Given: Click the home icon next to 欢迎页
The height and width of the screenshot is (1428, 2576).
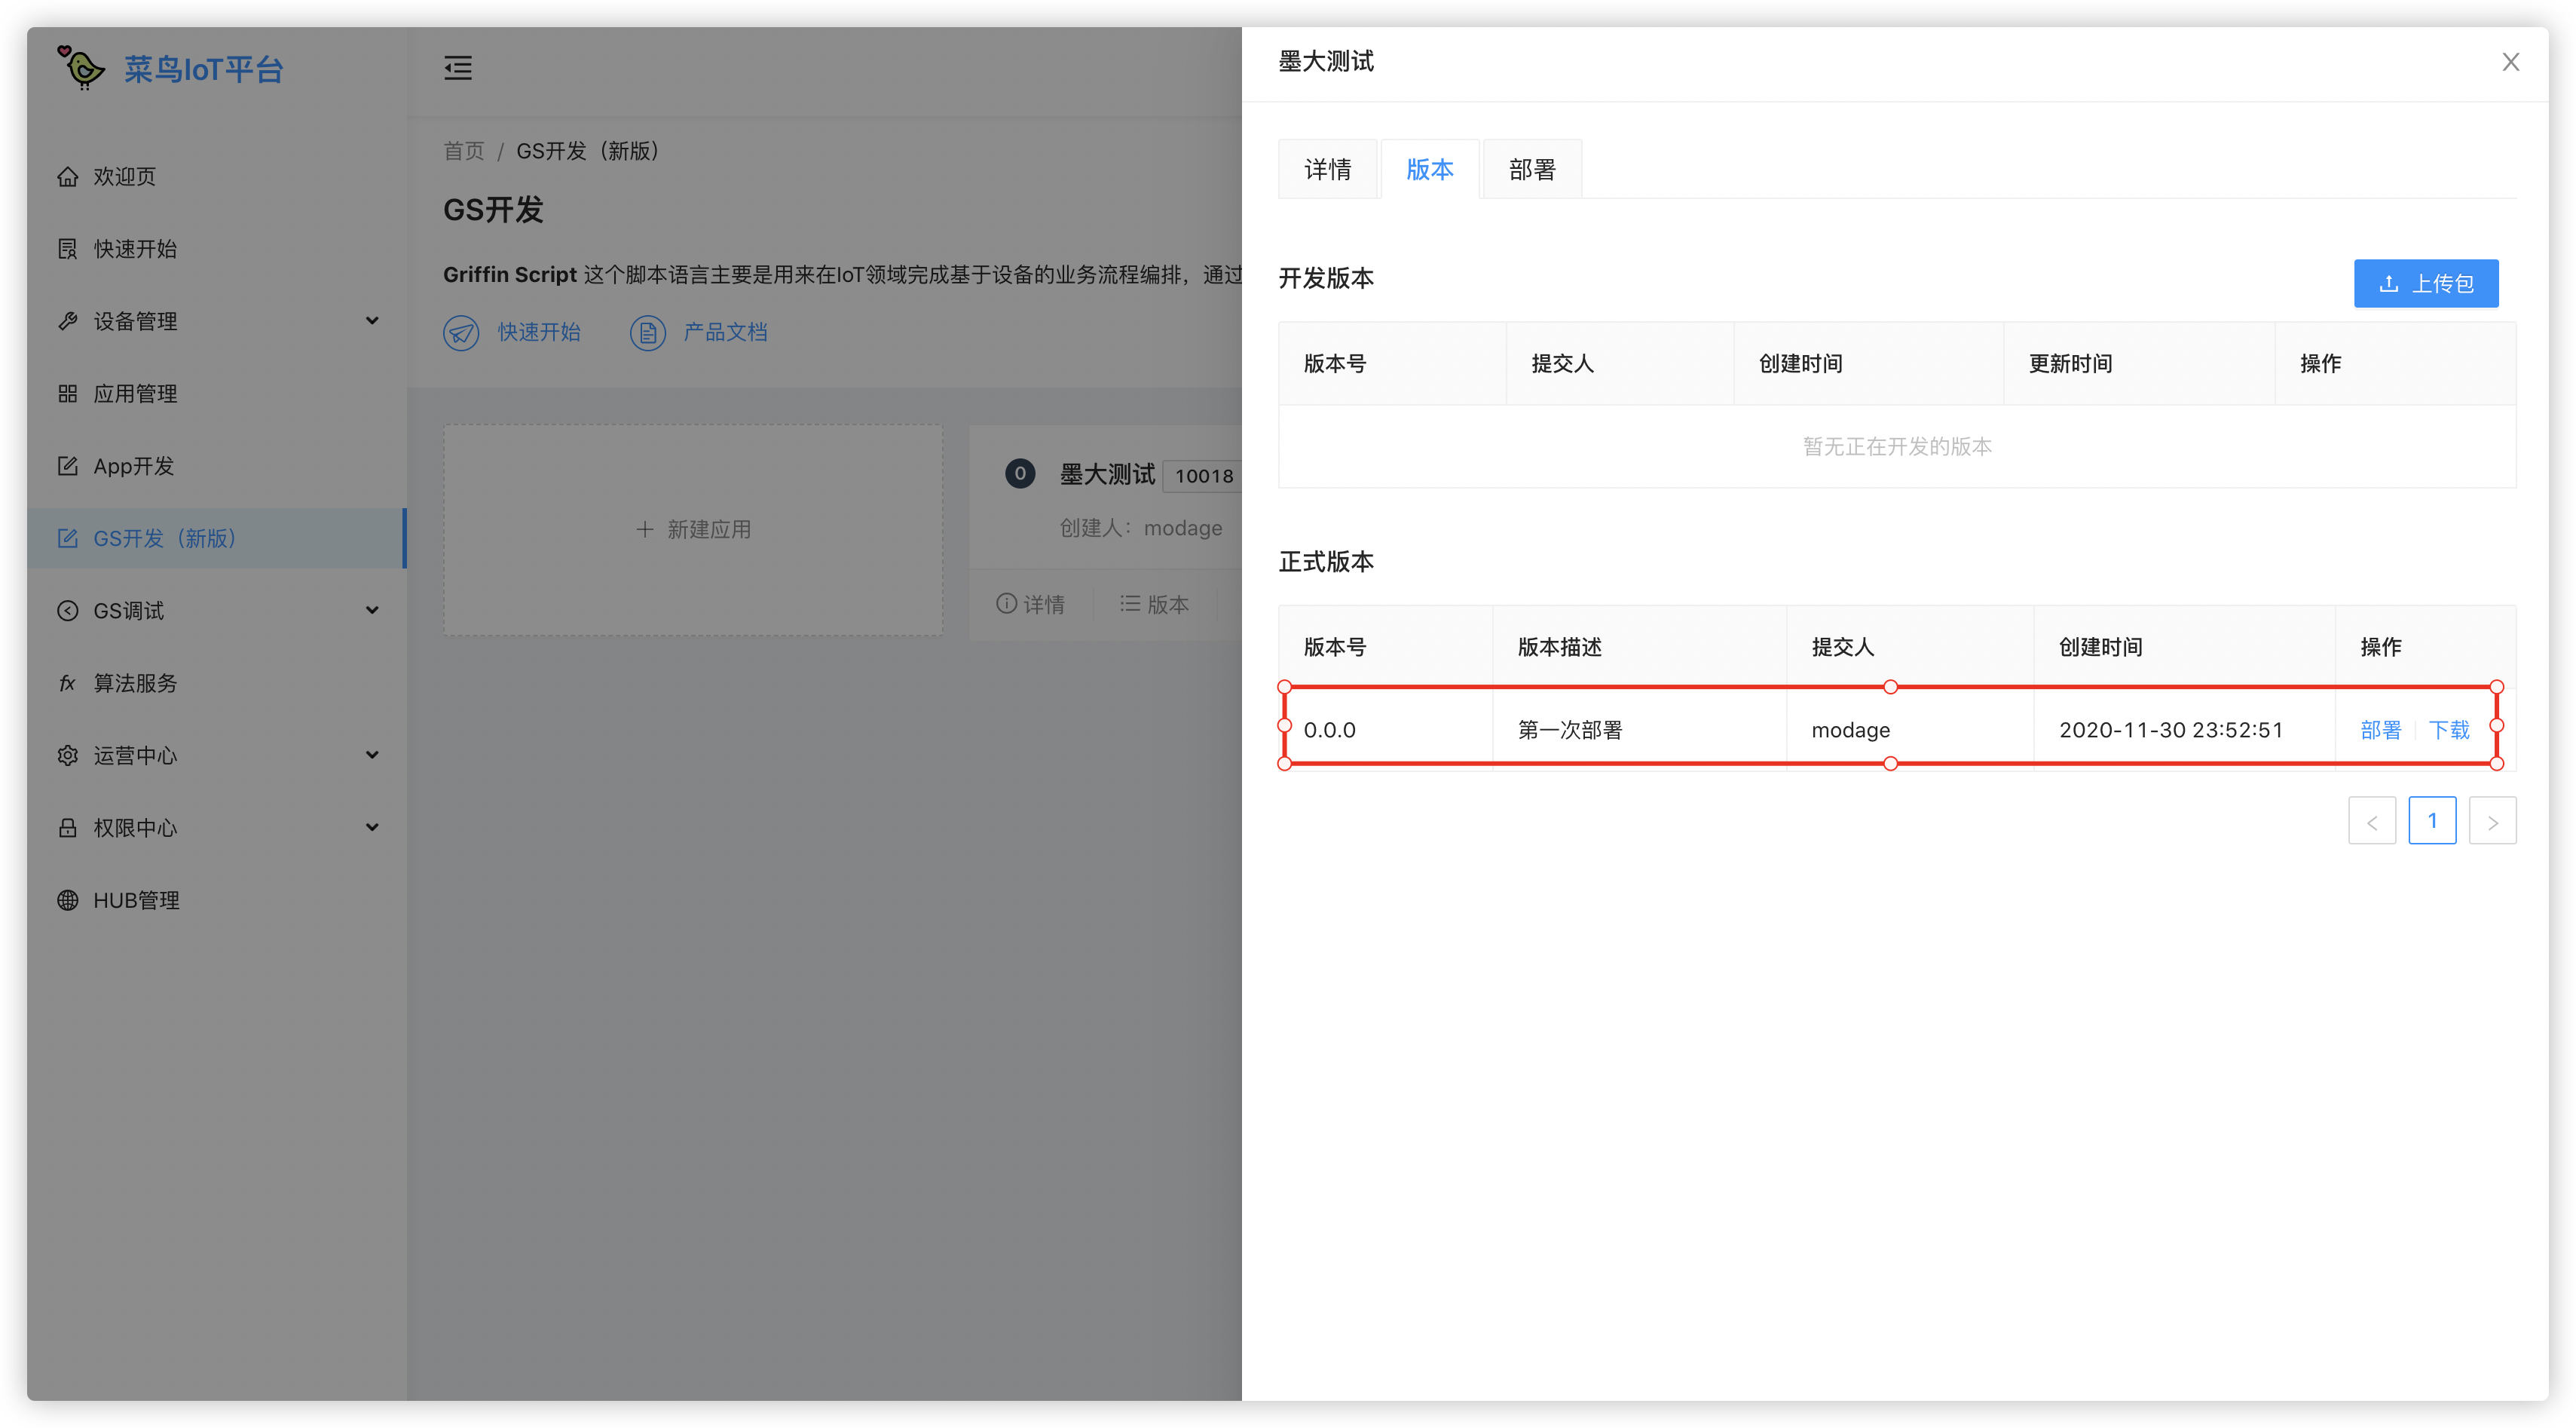Looking at the screenshot, I should 67,177.
